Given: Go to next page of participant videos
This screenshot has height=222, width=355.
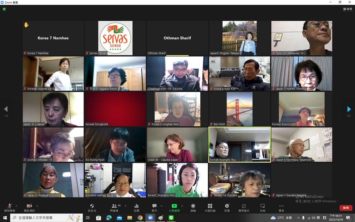Looking at the screenshot, I should pos(349,109).
